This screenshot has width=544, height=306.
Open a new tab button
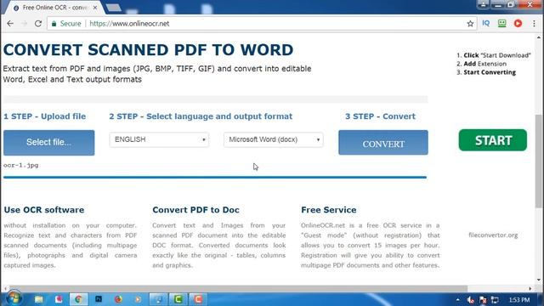click(113, 8)
